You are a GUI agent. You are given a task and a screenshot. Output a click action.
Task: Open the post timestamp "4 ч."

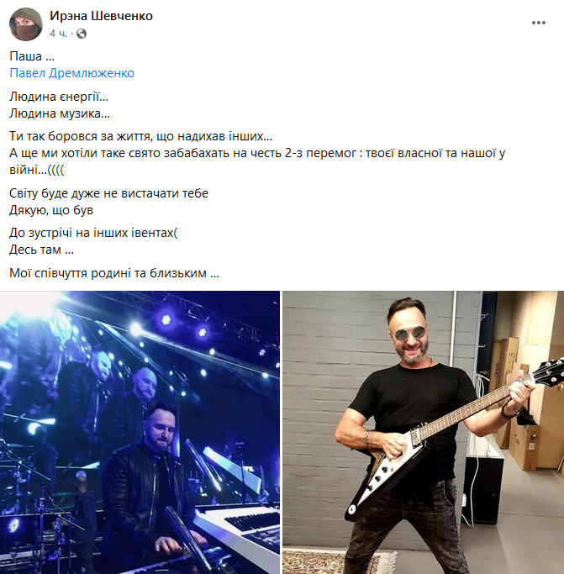coord(59,34)
